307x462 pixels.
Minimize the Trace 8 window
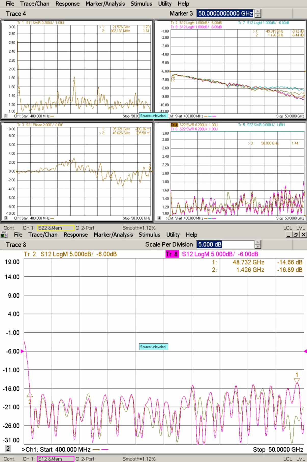(x=289, y=235)
